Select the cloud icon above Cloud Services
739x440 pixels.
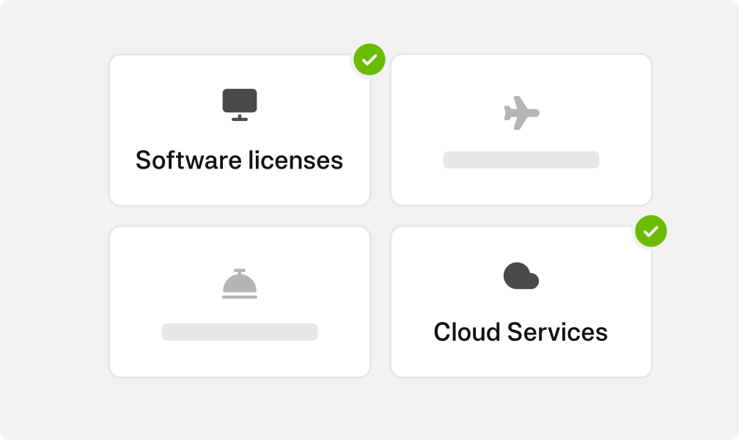click(x=521, y=276)
